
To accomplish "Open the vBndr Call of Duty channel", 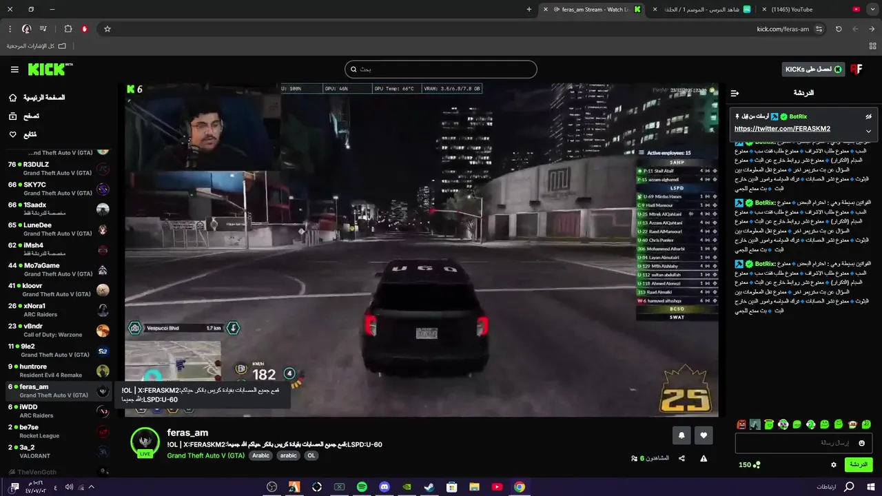I will [x=58, y=330].
